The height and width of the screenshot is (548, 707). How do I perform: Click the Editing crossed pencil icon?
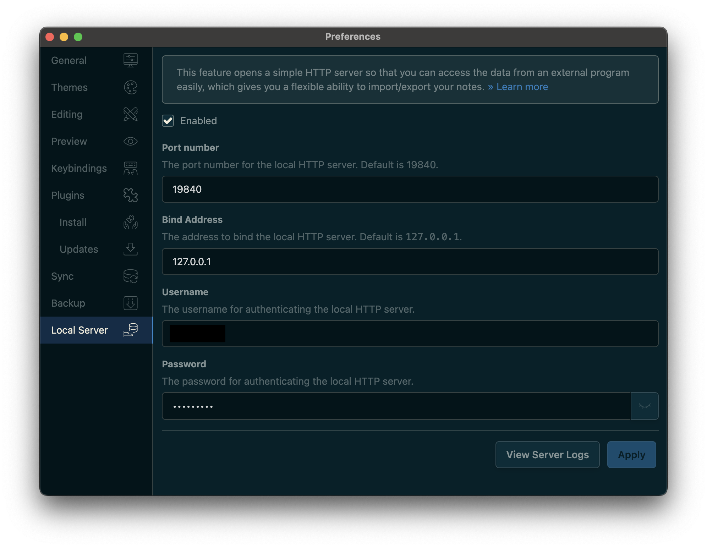130,114
